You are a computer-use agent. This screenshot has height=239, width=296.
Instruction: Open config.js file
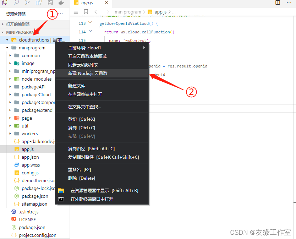tap(30, 173)
